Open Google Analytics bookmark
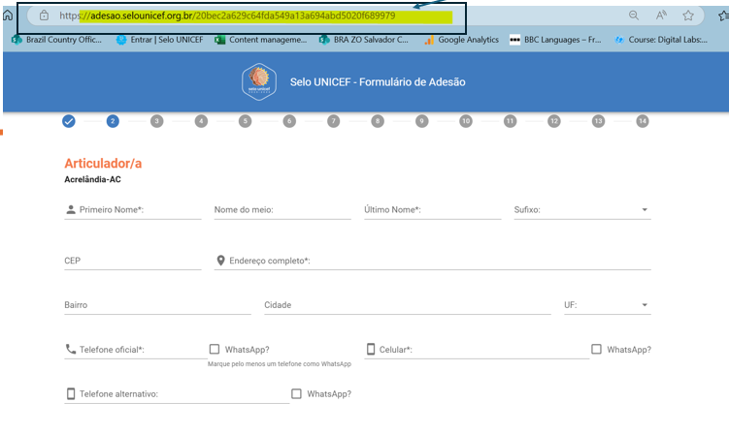The height and width of the screenshot is (434, 729). coord(461,40)
